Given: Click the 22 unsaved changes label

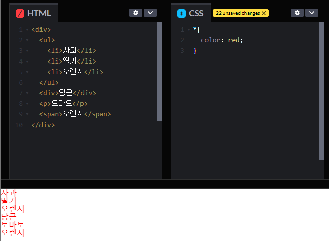Looking at the screenshot, I should pyautogui.click(x=237, y=13).
